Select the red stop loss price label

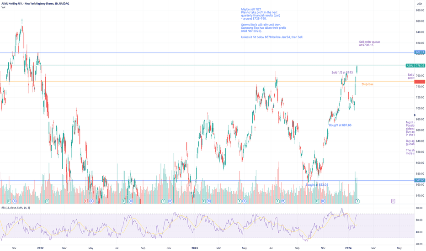(x=420, y=82)
